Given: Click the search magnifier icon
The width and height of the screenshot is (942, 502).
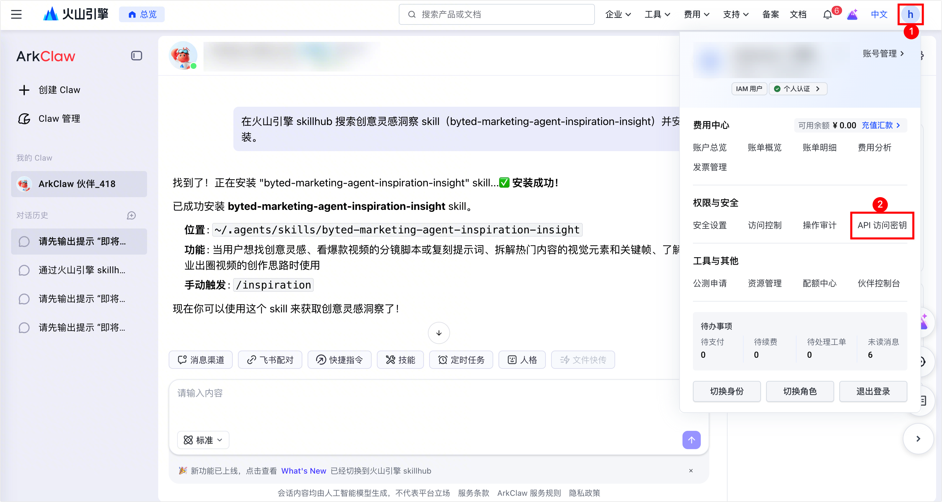Looking at the screenshot, I should click(x=412, y=15).
